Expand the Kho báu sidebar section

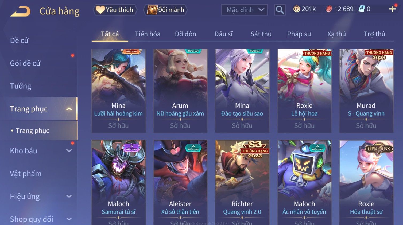click(x=69, y=151)
